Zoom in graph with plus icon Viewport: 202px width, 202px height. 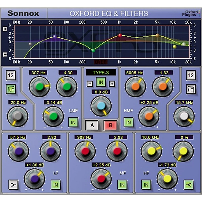(x=5, y=29)
